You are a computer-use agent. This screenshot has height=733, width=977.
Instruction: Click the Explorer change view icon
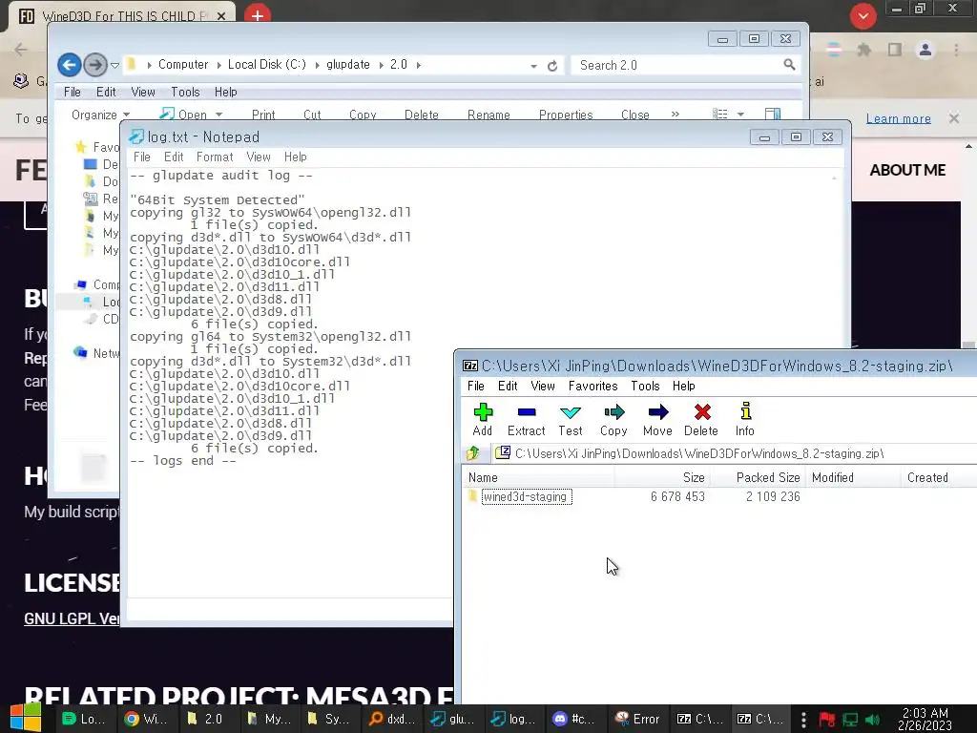[x=720, y=115]
